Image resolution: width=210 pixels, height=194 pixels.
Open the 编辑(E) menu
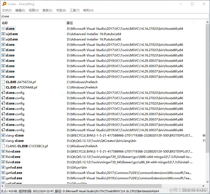tap(20, 10)
